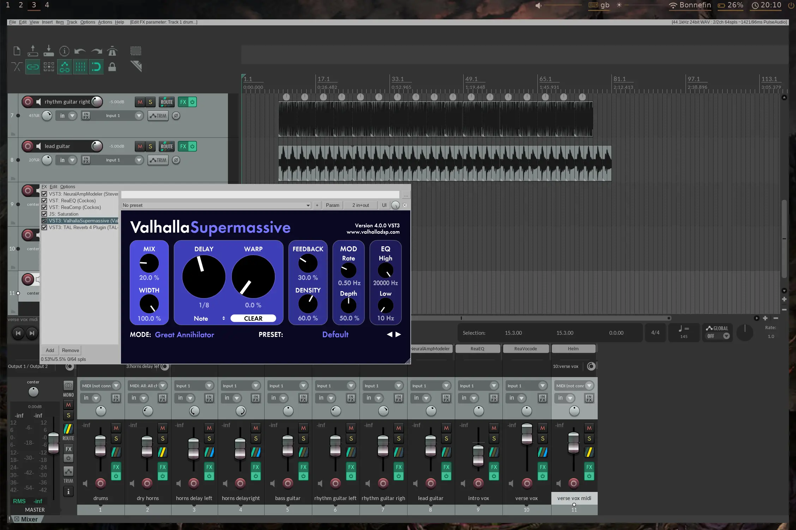Viewport: 796px width, 530px height.
Task: Mute the rhythm guitar right track
Action: coord(140,102)
